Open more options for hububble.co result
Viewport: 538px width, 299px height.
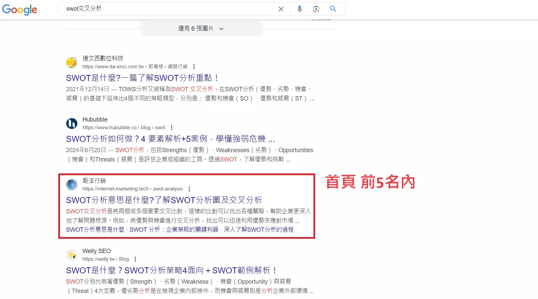coord(172,128)
